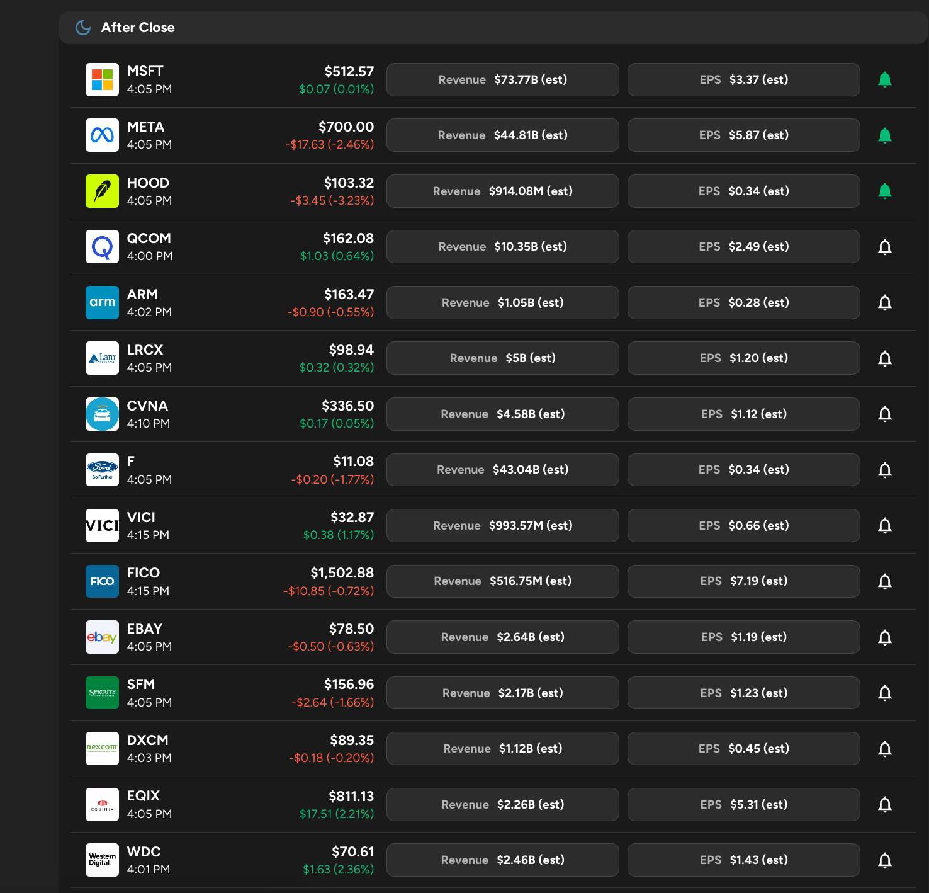
Task: Click the After Close section title
Action: point(138,28)
